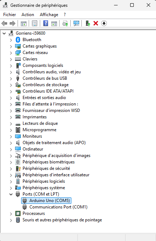Scan for hardware changes monitor icon
The width and height of the screenshot is (156, 241).
tap(76, 23)
